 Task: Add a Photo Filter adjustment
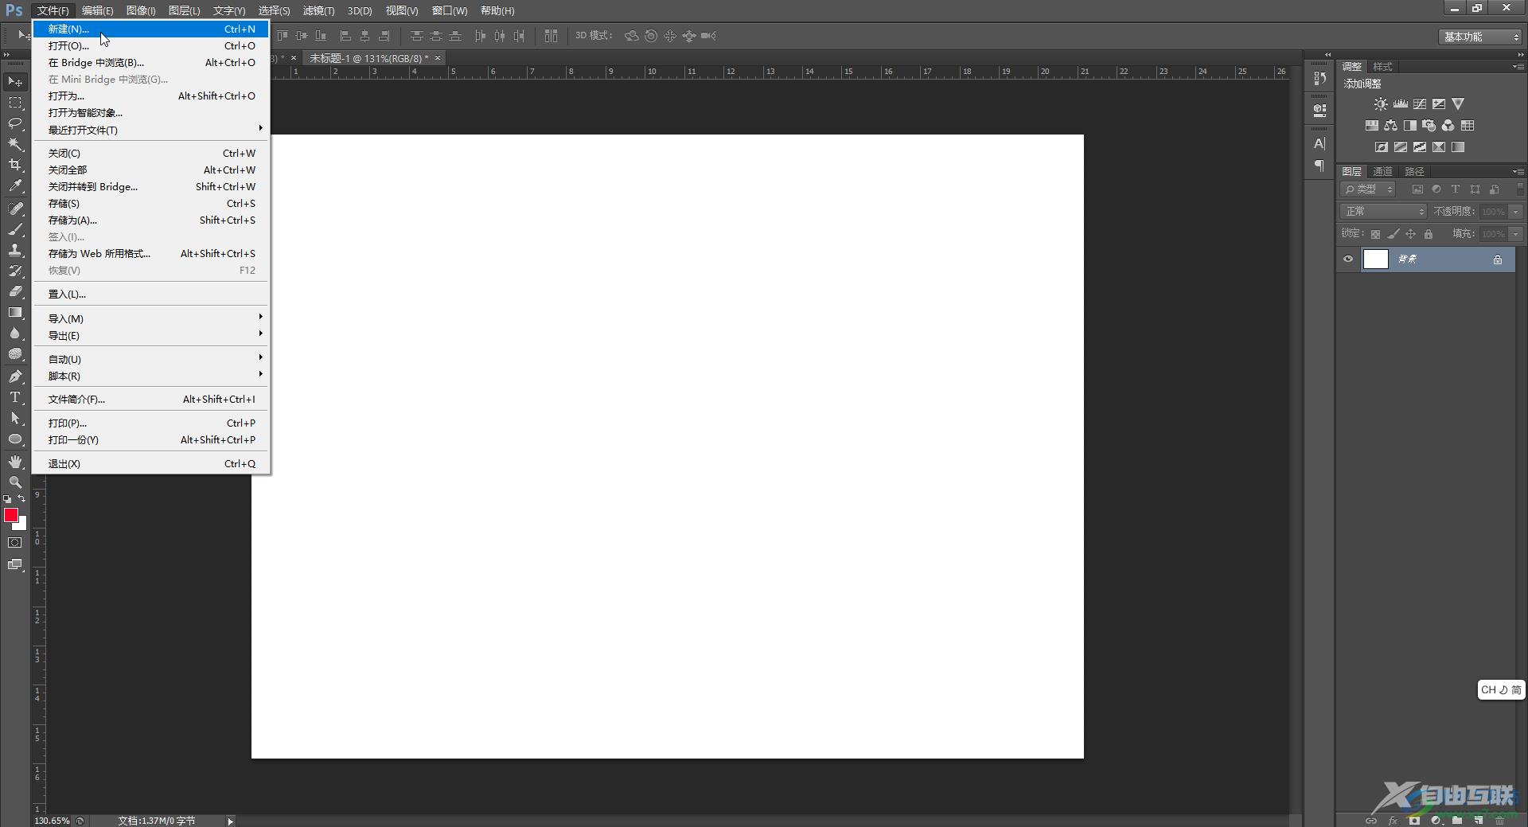1429,126
